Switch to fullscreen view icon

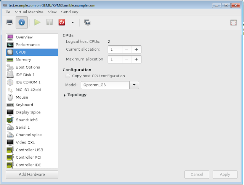pos(233,23)
